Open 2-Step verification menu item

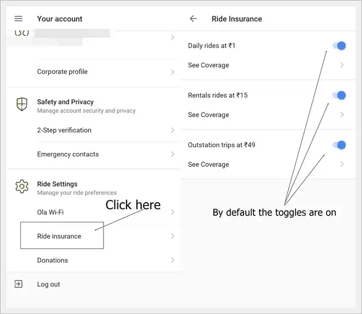coord(94,130)
